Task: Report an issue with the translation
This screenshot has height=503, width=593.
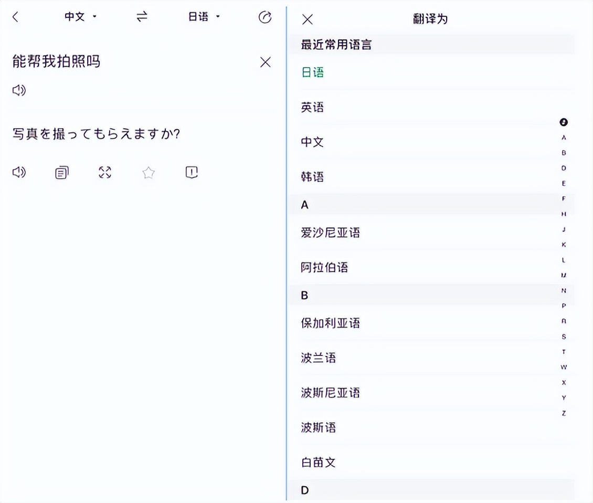Action: point(190,172)
